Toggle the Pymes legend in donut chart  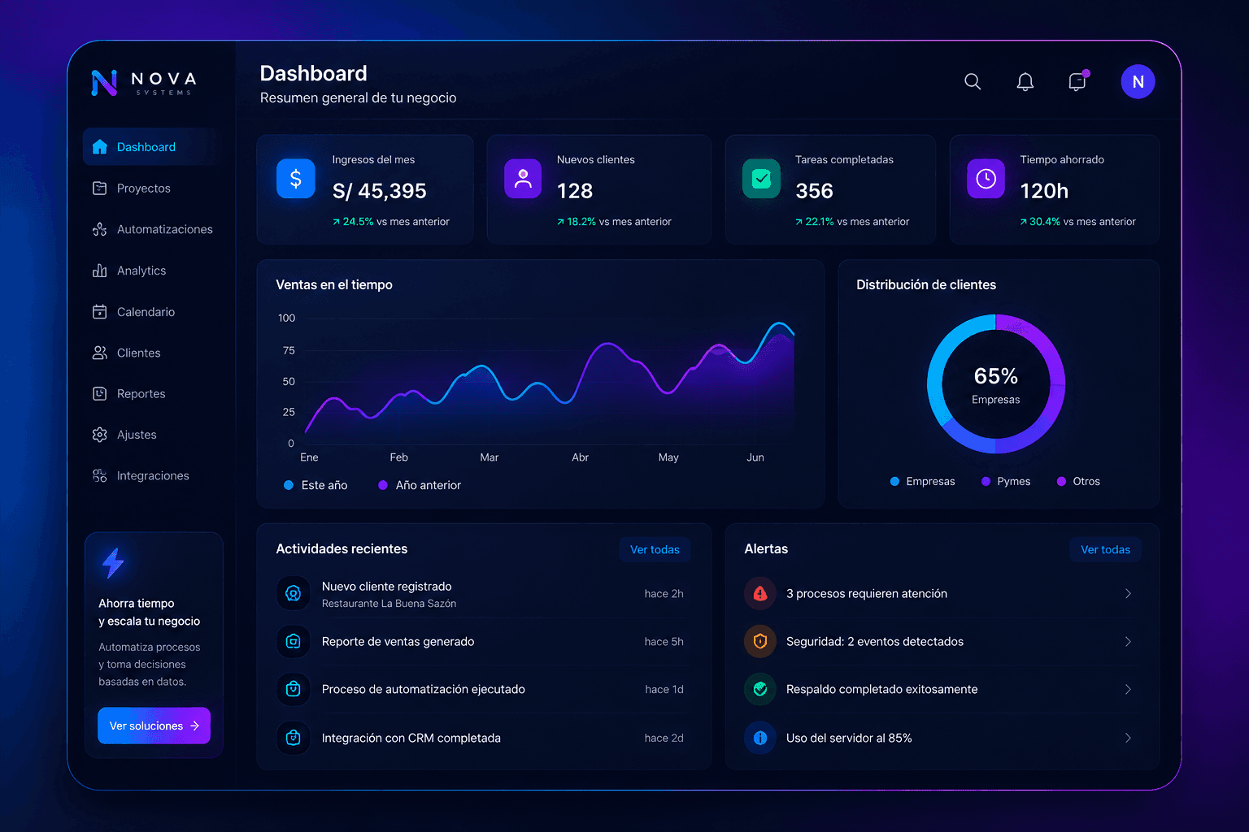coord(1006,482)
